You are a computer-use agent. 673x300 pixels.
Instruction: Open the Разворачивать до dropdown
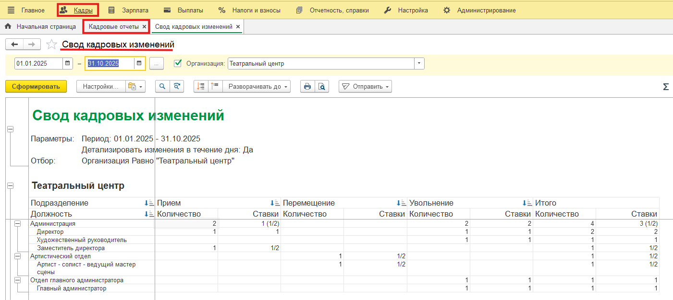(x=257, y=87)
